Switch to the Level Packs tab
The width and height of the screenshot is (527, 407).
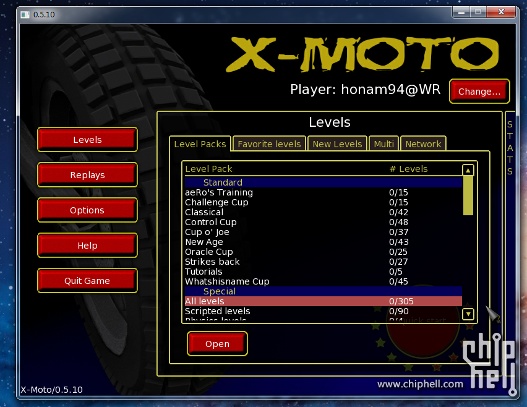pyautogui.click(x=200, y=144)
